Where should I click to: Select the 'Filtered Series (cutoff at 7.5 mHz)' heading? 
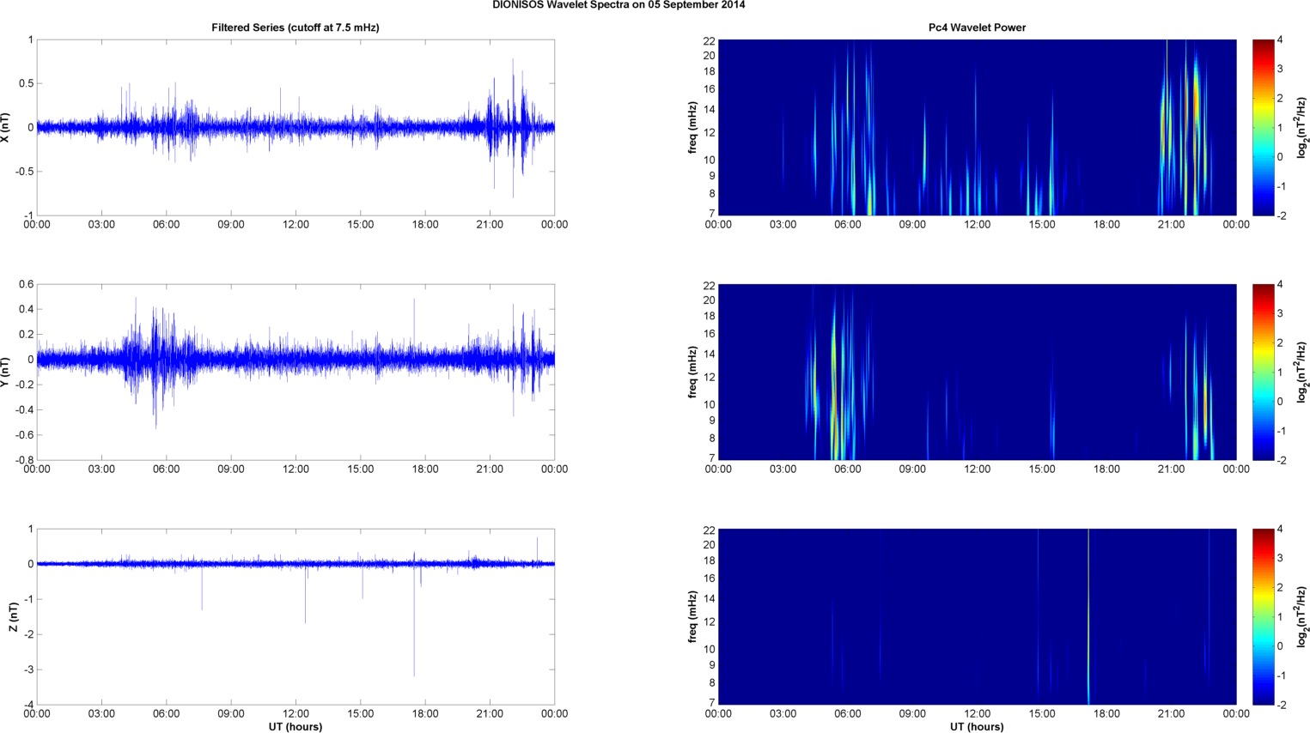tap(296, 27)
